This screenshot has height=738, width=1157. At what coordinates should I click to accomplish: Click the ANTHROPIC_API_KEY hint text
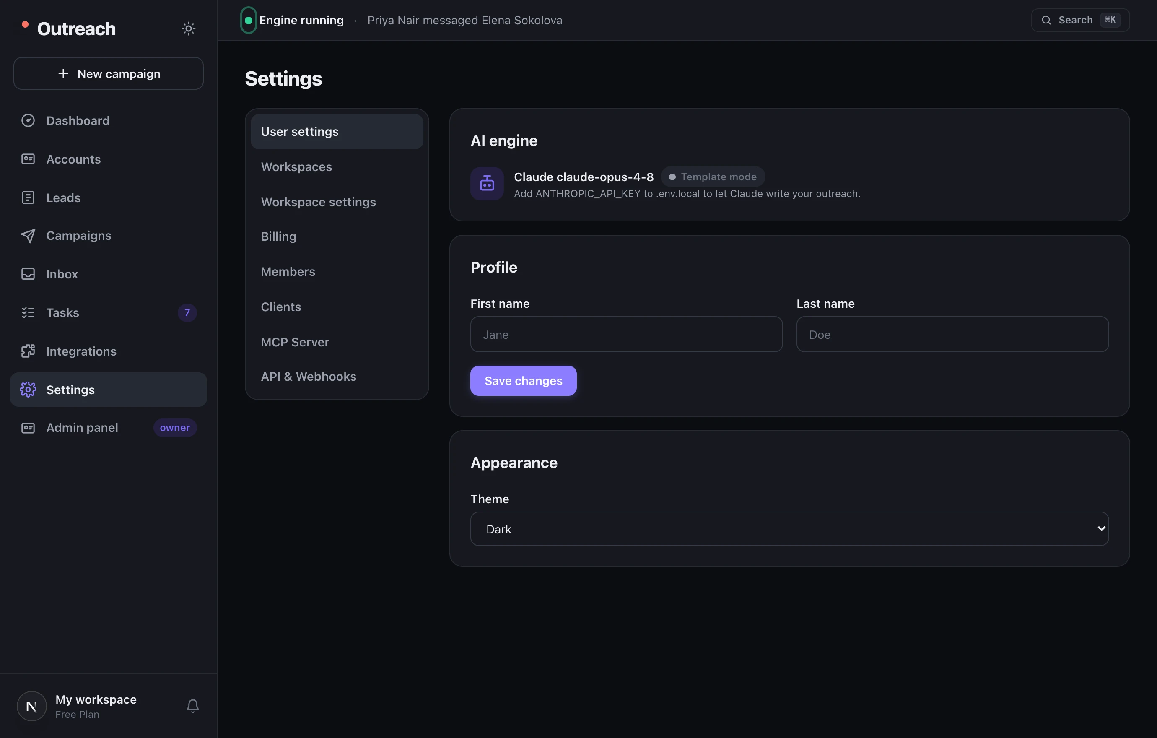pyautogui.click(x=687, y=194)
